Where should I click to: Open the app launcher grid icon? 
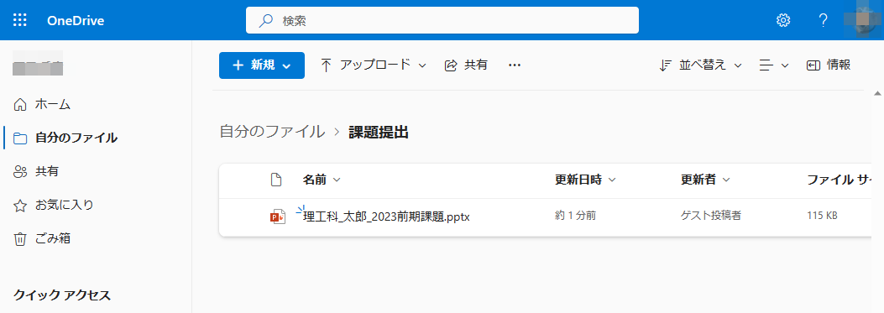tap(20, 20)
